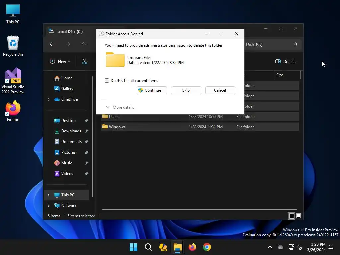Go up one folder level

point(84,44)
